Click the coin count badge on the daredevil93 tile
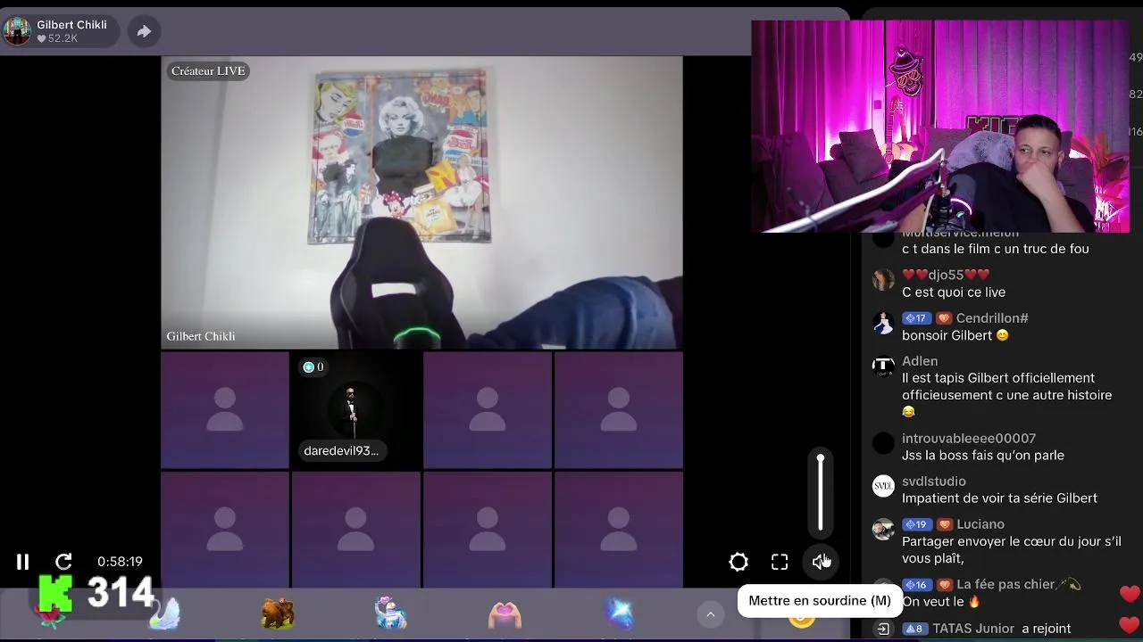This screenshot has width=1143, height=642. click(x=313, y=367)
